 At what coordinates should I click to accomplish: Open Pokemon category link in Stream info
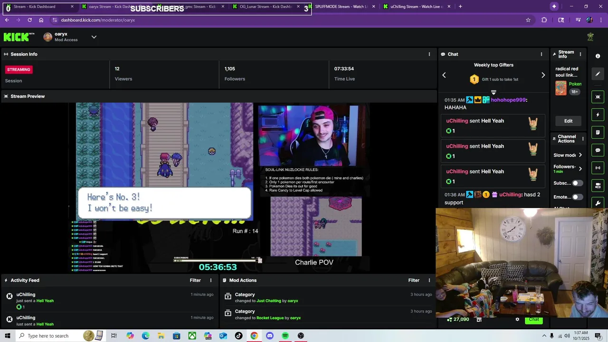575,84
